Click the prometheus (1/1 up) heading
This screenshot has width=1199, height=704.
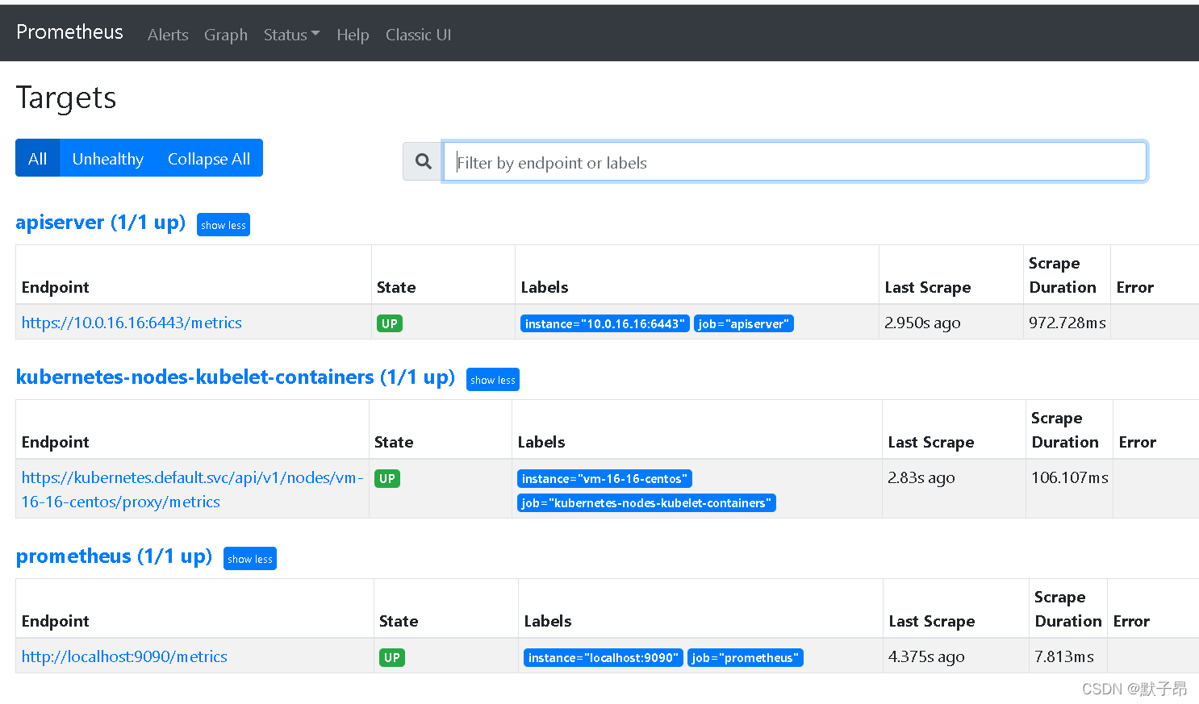114,556
